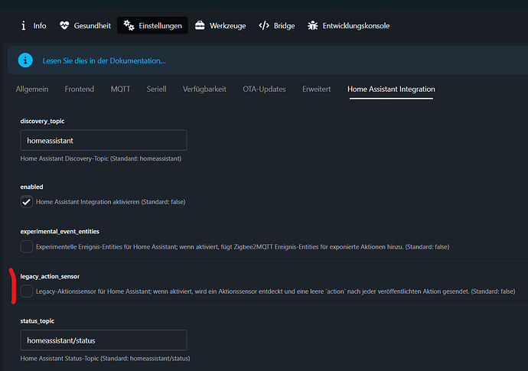Click the 'Legacy-Aktionssensor für Home Assistant' label

click(275, 291)
